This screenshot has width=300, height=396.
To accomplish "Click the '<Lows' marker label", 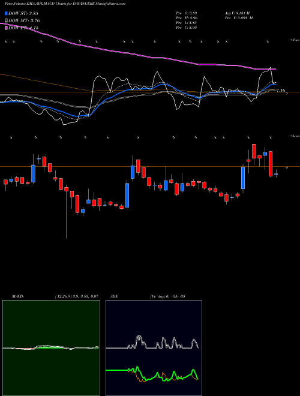I will [x=295, y=136].
